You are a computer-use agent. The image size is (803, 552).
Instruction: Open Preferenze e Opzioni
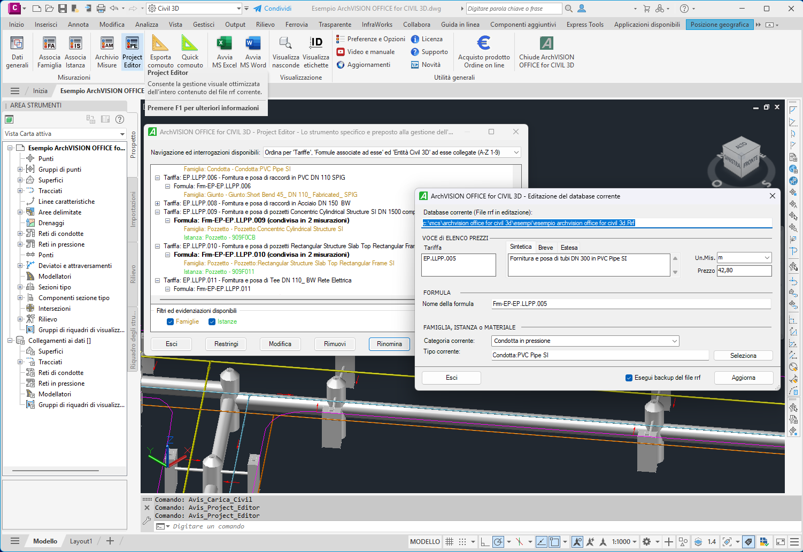pyautogui.click(x=371, y=39)
